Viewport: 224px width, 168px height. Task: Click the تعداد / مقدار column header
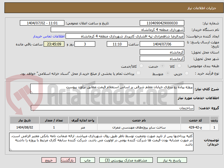click(x=54, y=120)
